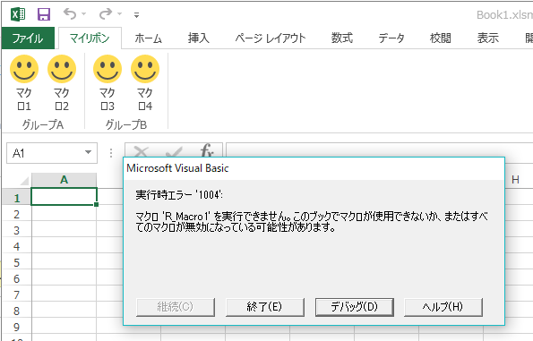Undo the last action
Screen dimensions: 533x341
click(70, 14)
